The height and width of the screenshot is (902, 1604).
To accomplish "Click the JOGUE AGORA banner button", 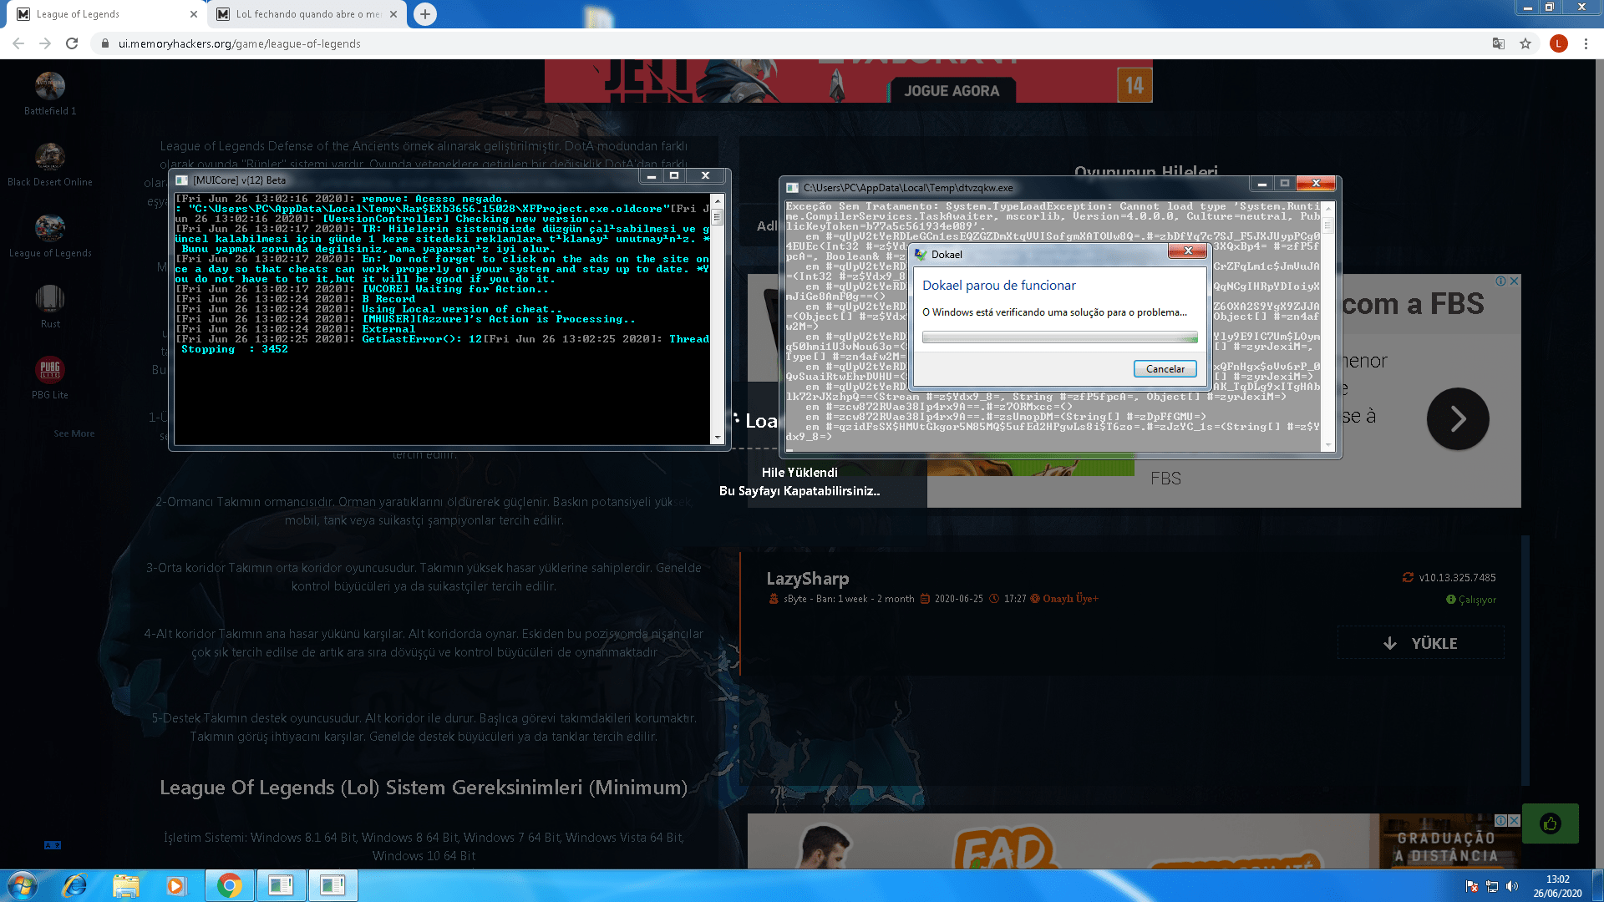I will pos(952,90).
